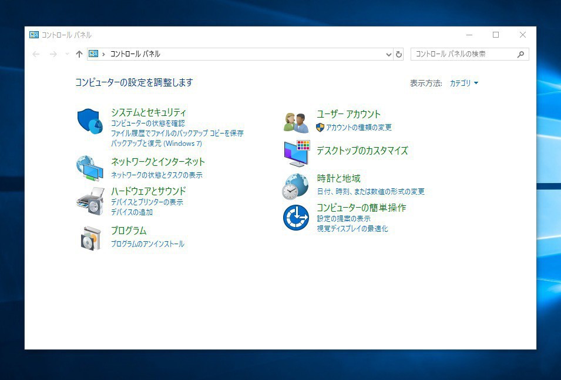Click the ネットワークとインターネット globe icon
The image size is (561, 380).
(x=90, y=168)
